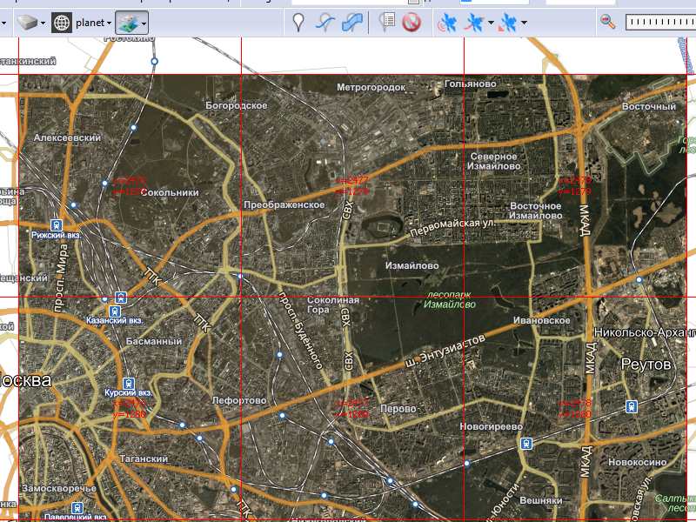Image resolution: width=696 pixels, height=522 pixels.
Task: Click the GPS track recording icon
Action: click(x=475, y=23)
